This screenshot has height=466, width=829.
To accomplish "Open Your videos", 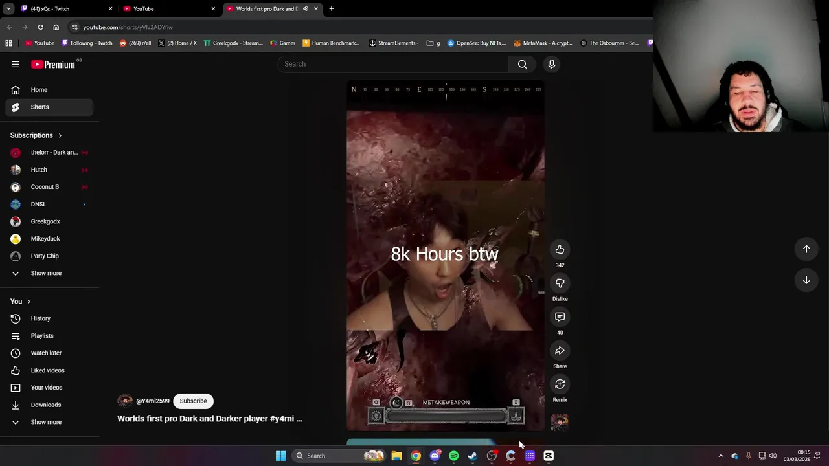I will tap(49, 388).
